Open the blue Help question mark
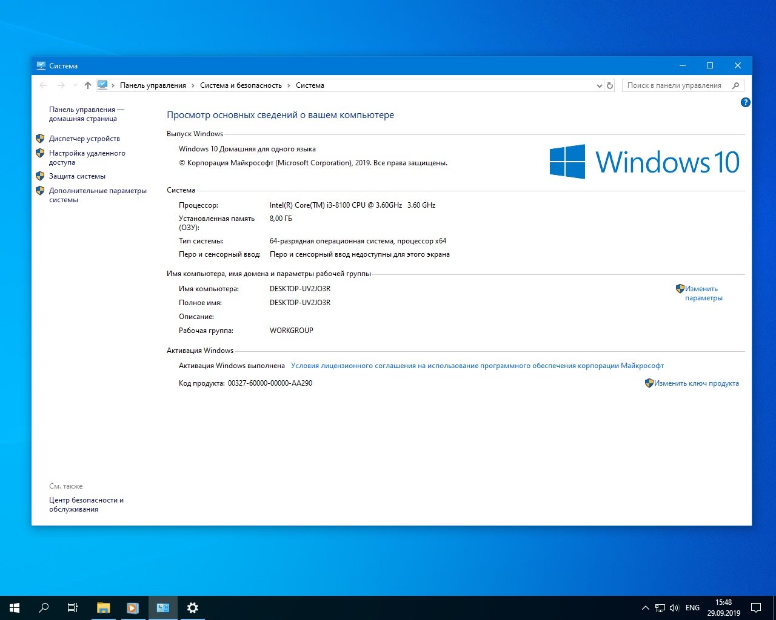The height and width of the screenshot is (620, 776). pyautogui.click(x=746, y=102)
